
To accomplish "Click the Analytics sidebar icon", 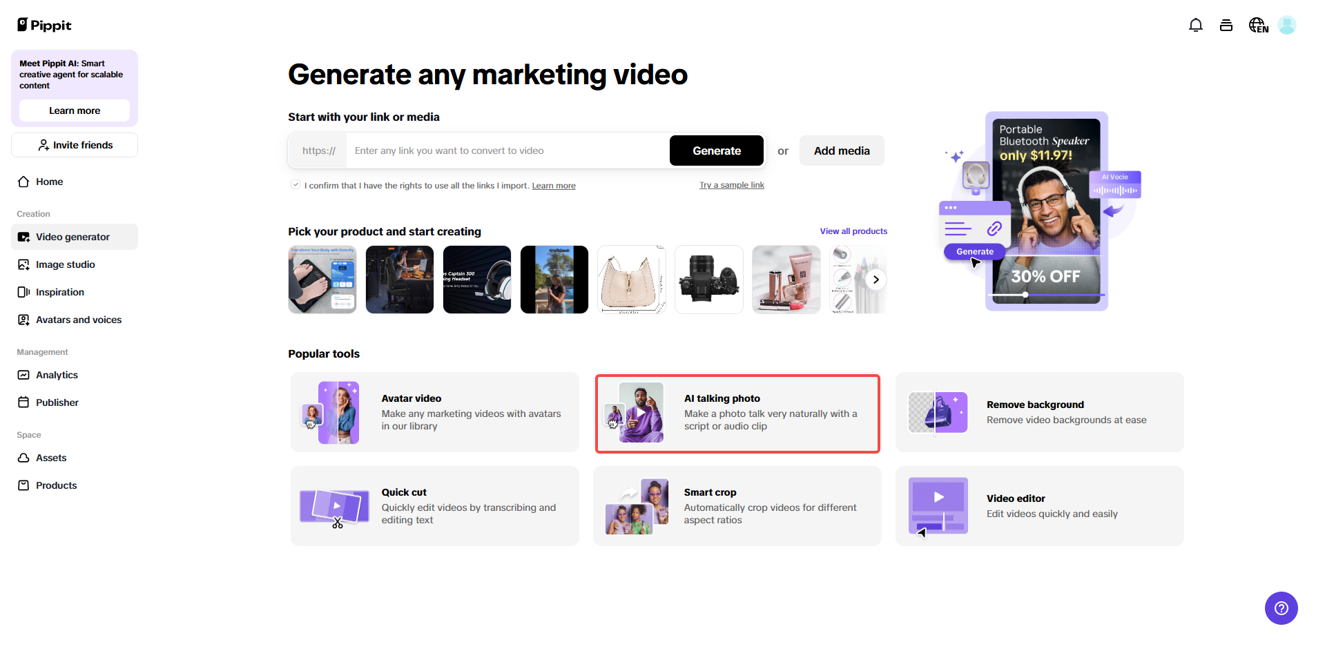I will pyautogui.click(x=23, y=375).
